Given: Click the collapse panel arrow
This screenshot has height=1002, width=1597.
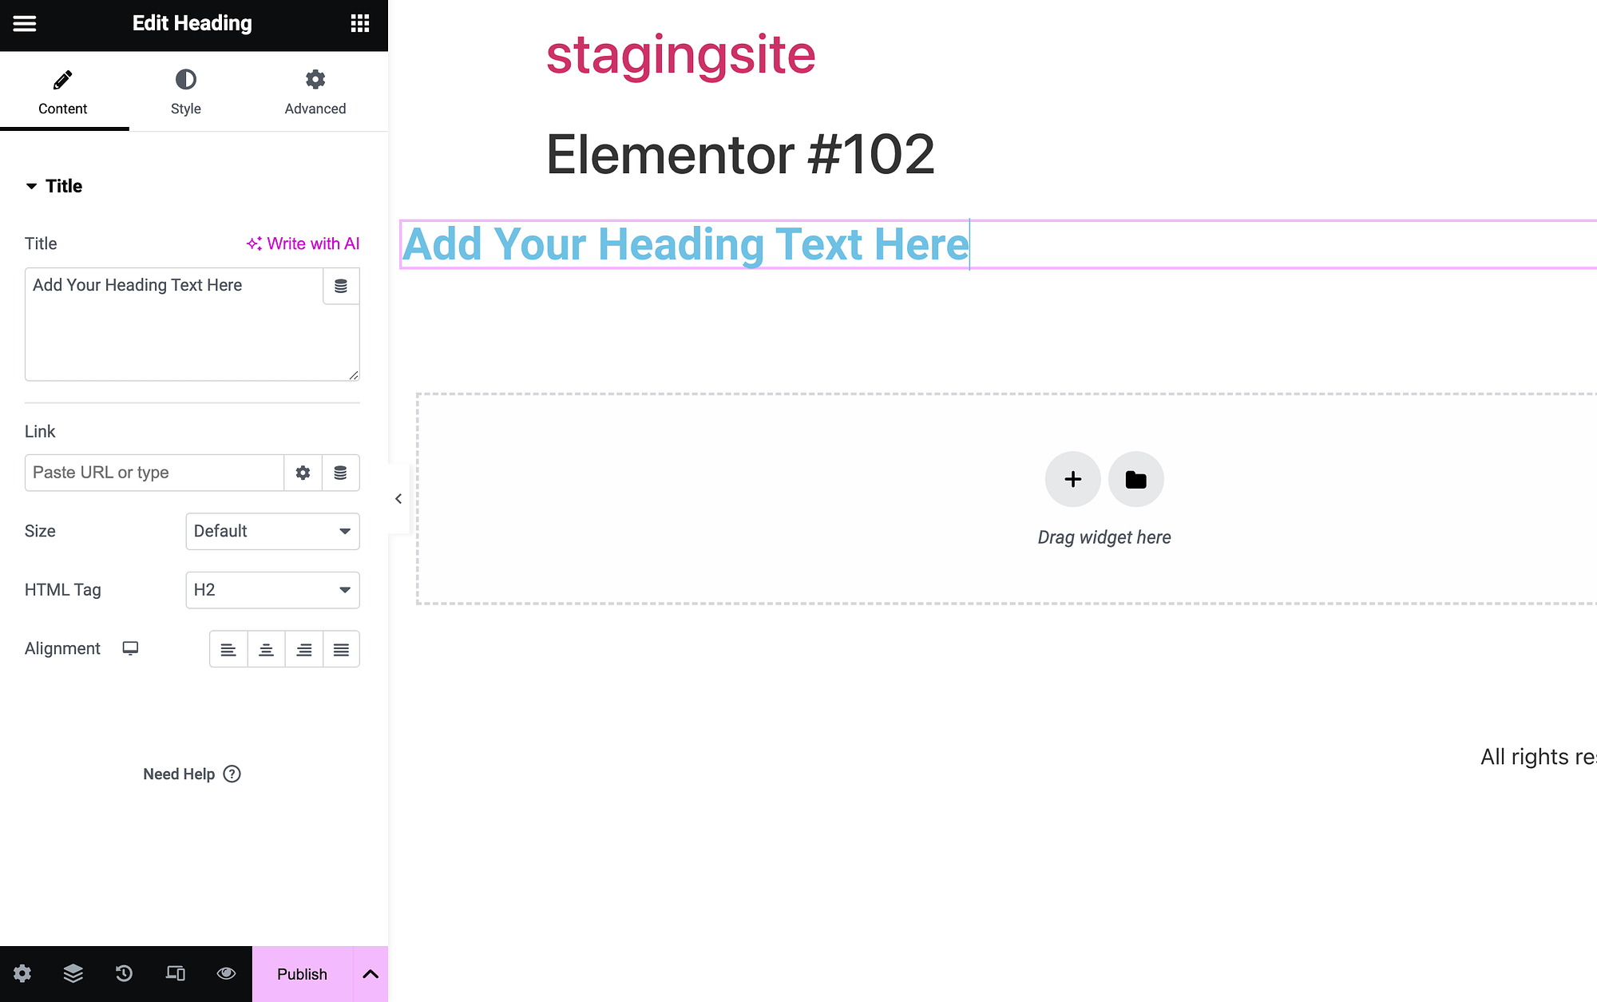Looking at the screenshot, I should point(398,499).
